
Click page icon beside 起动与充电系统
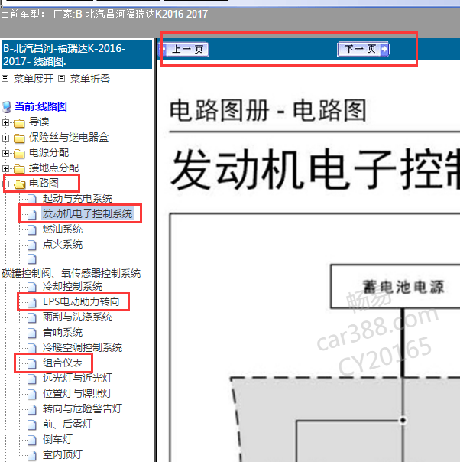pyautogui.click(x=32, y=199)
